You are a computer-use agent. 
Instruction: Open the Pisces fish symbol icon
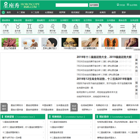[x=134, y=26]
